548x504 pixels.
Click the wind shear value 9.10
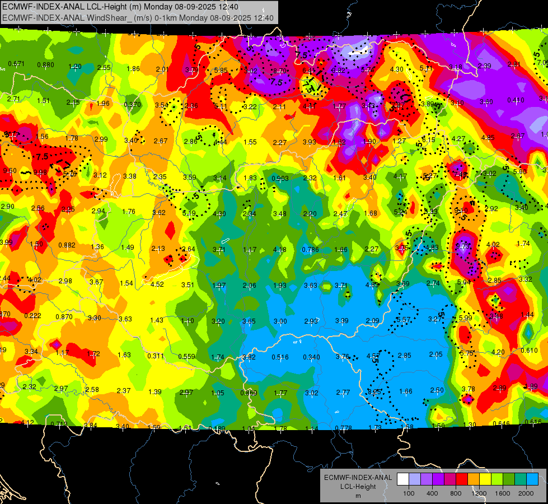point(460,211)
